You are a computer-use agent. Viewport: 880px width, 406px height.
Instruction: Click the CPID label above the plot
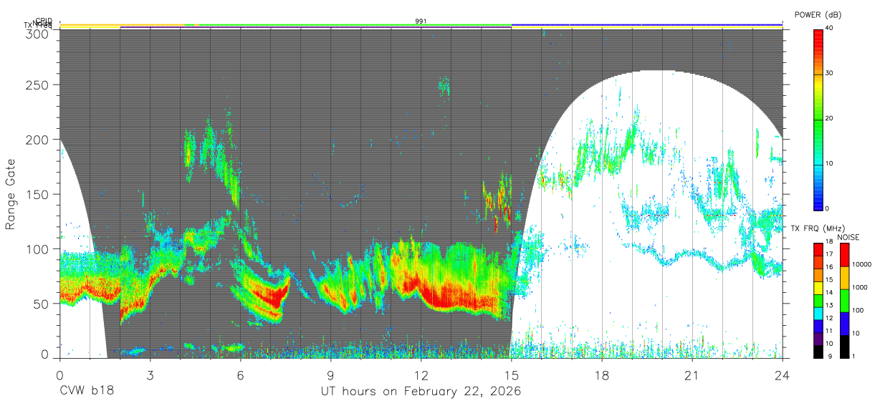43,21
